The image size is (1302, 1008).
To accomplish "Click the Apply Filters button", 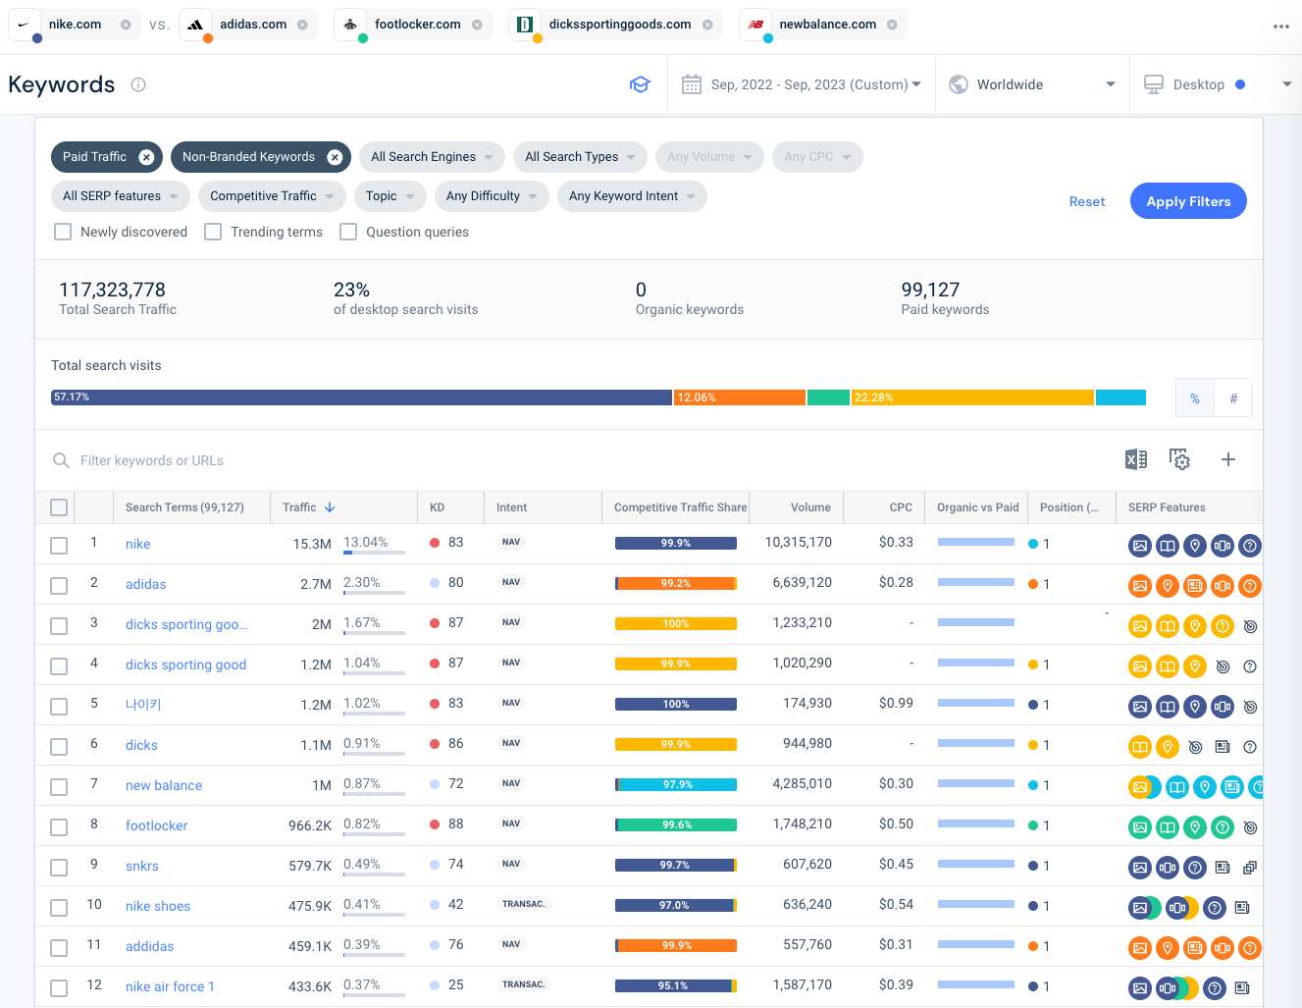I will [1188, 200].
